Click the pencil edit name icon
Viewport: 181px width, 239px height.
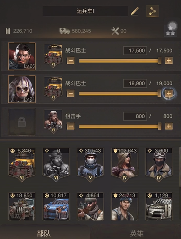[x=135, y=11]
